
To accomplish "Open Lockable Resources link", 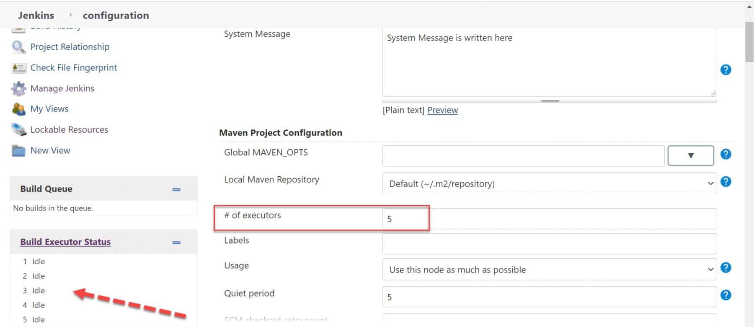I will click(x=69, y=130).
